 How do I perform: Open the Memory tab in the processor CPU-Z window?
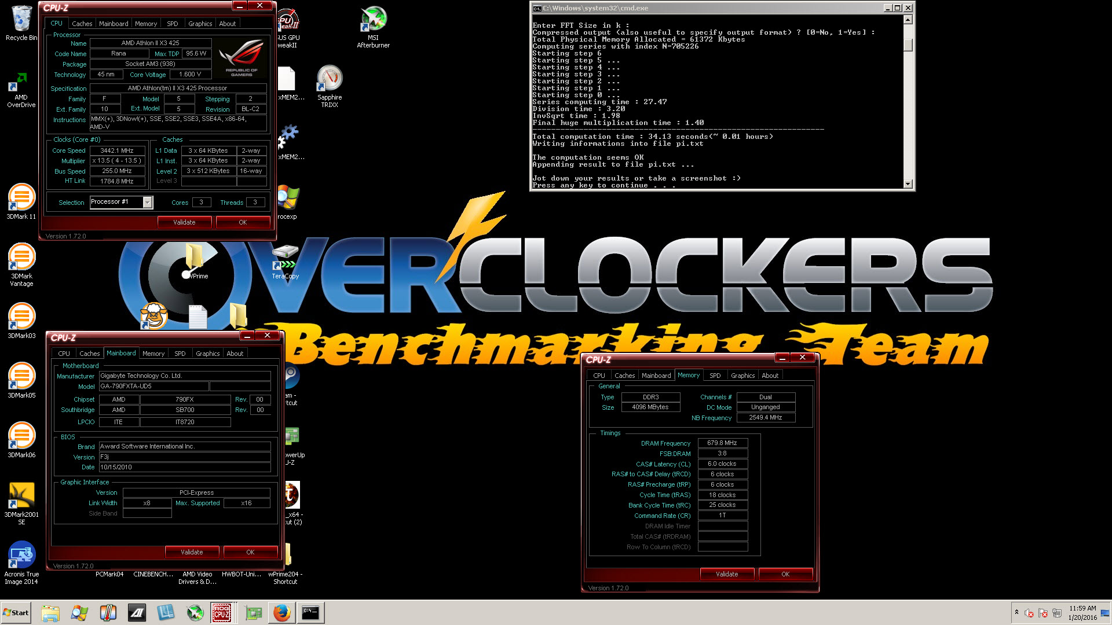point(146,24)
